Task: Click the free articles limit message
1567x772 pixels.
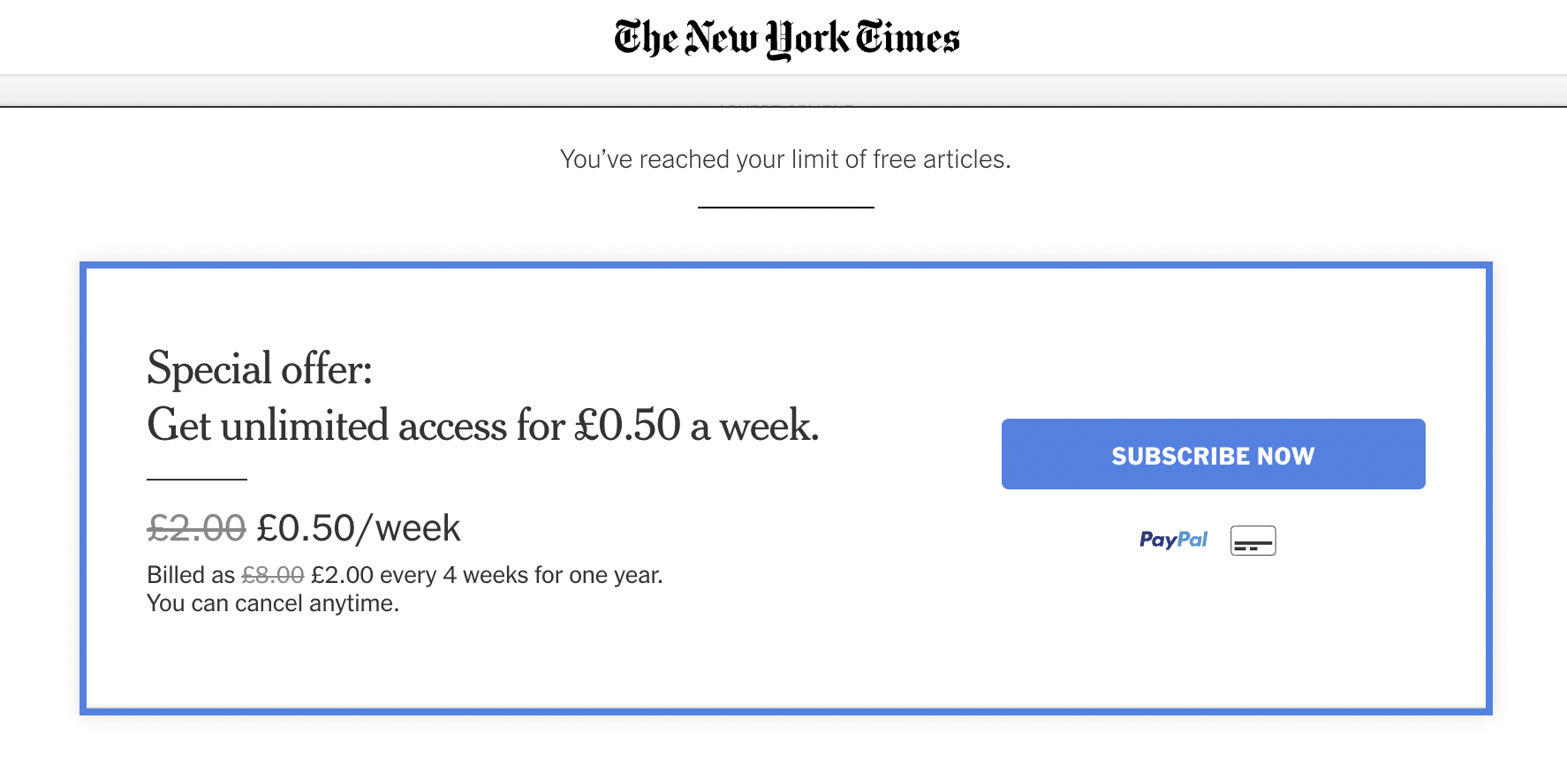Action: pos(784,159)
